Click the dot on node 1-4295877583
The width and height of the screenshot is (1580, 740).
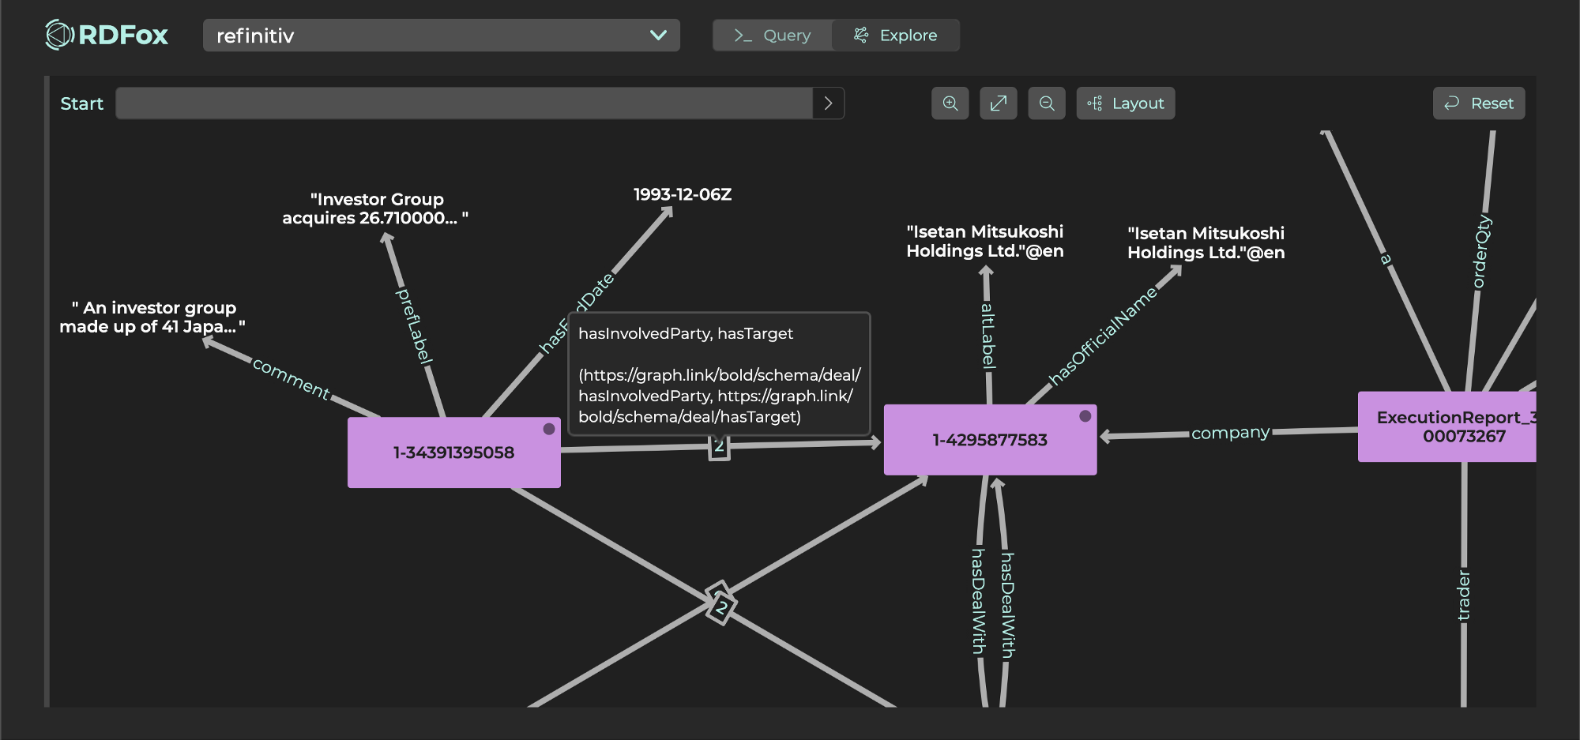coord(1085,416)
